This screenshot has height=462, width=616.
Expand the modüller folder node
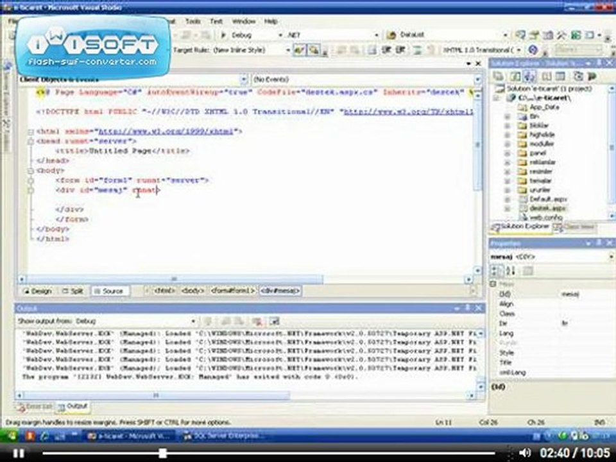tap(508, 144)
